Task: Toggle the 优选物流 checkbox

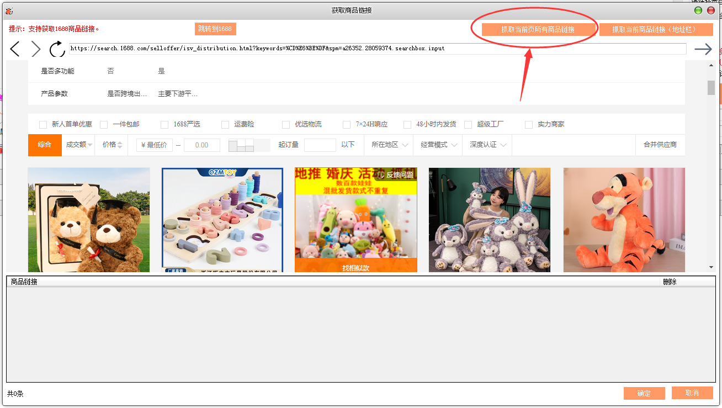Action: tap(286, 125)
